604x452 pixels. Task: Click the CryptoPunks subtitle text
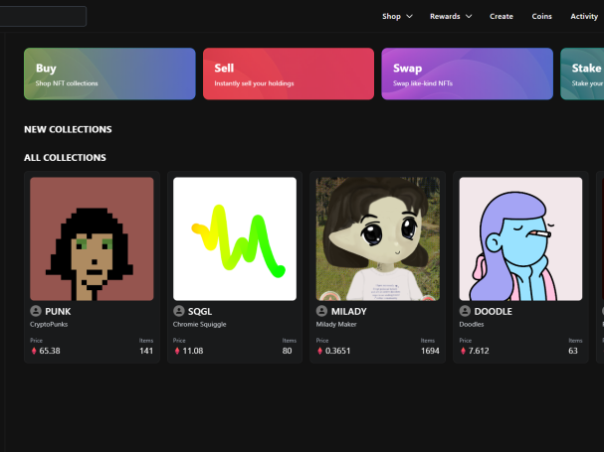click(x=49, y=324)
